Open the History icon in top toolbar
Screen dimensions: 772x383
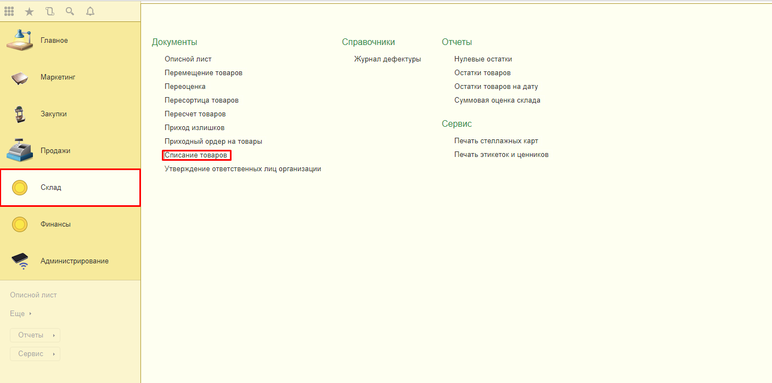(x=50, y=11)
